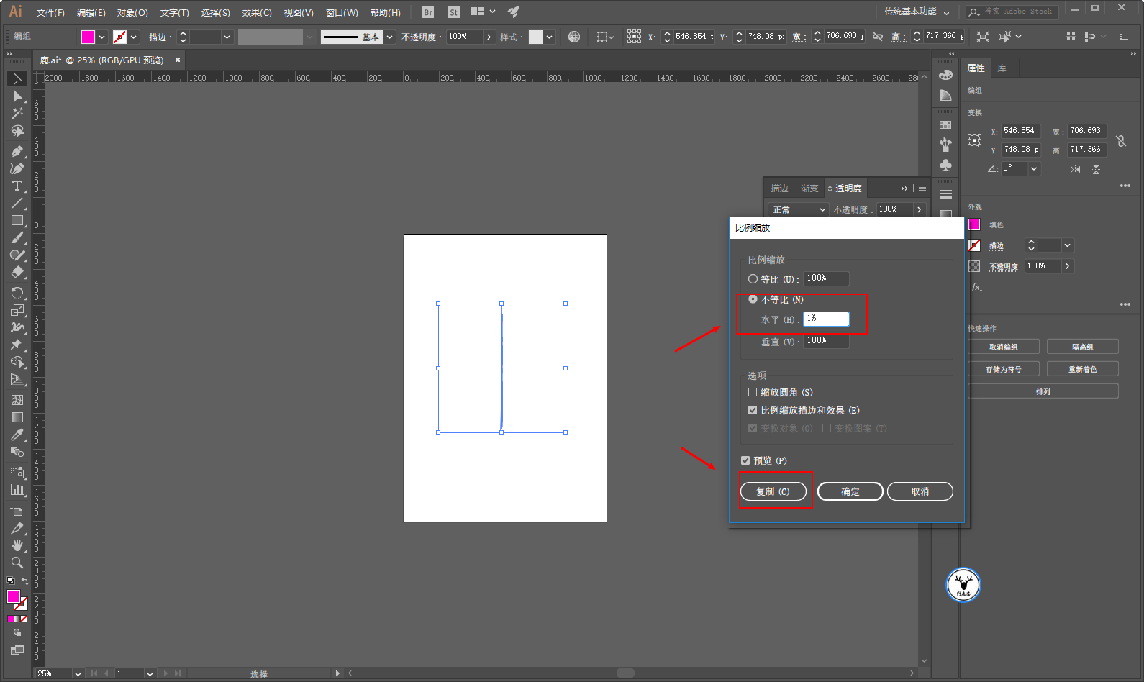Click the magenta fill swatch in 外观
The image size is (1144, 682).
tap(974, 224)
